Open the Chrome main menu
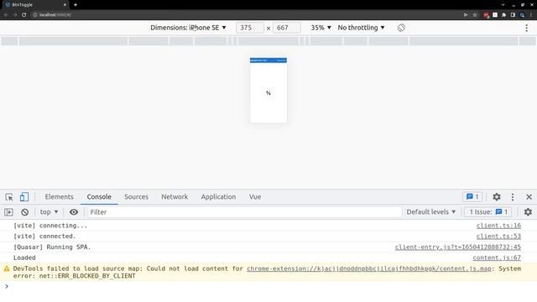 coord(531,15)
